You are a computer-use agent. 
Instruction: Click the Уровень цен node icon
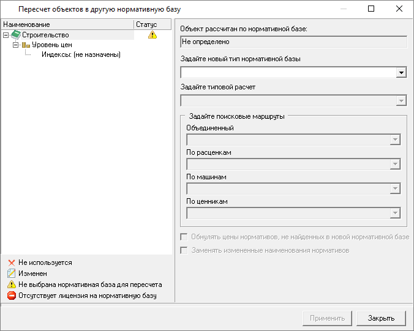(x=26, y=45)
